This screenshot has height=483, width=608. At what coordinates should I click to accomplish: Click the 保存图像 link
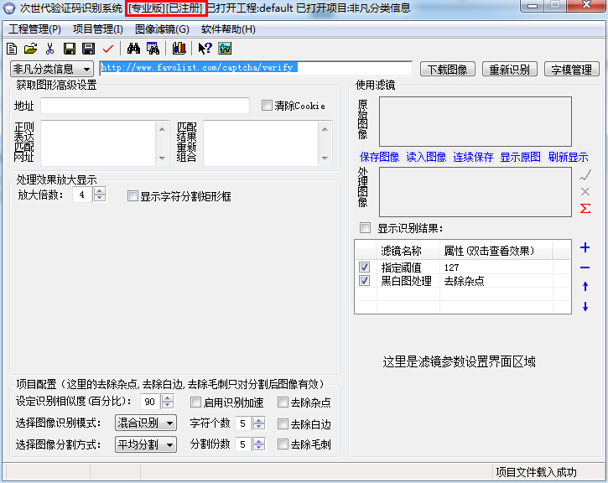coord(379,157)
